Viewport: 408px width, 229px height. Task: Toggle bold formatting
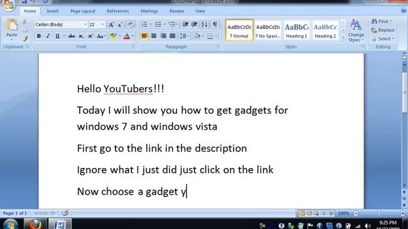point(39,36)
